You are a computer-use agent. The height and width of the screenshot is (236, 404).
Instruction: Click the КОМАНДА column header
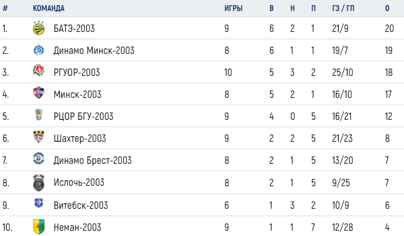point(49,8)
